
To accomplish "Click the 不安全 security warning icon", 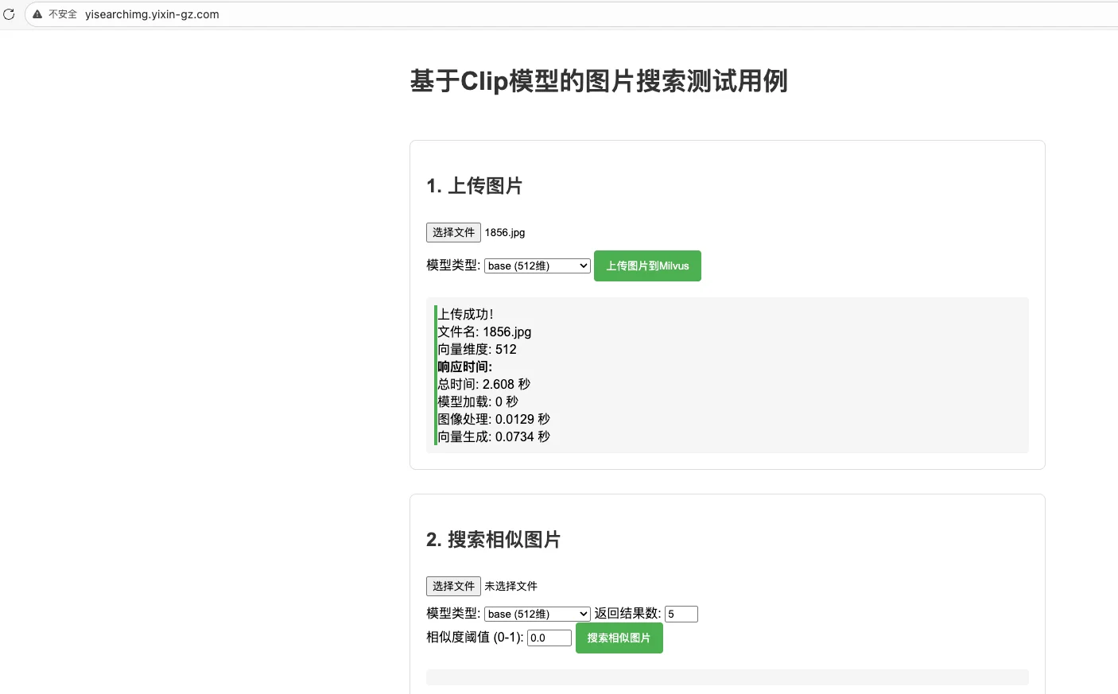I will (37, 14).
